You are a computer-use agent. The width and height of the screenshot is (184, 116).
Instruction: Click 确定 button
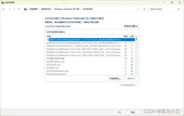tap(119, 112)
